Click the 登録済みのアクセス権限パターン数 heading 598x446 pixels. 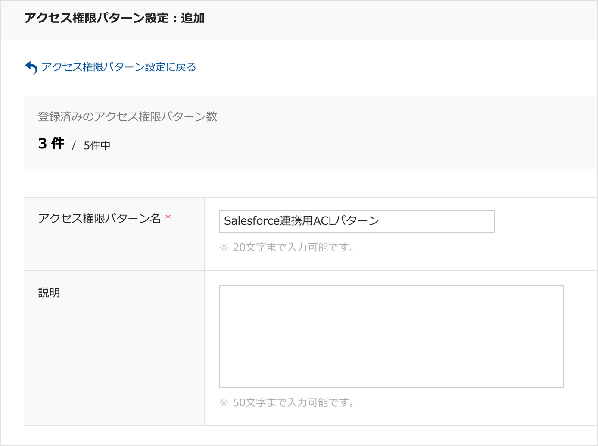click(128, 116)
